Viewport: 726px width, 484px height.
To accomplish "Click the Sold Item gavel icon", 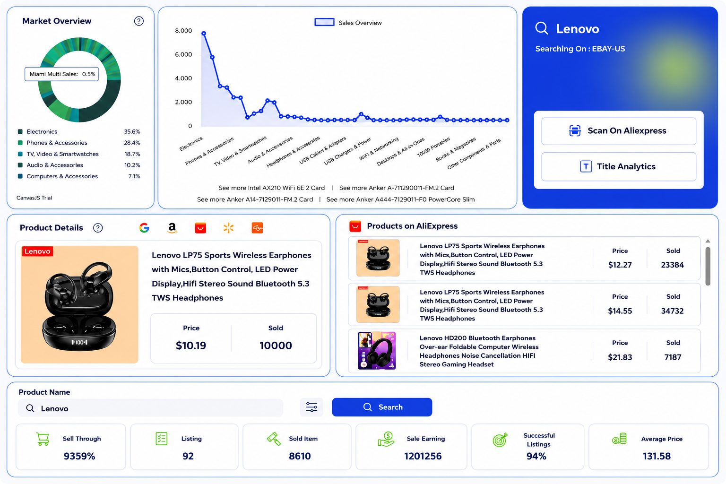I will click(274, 439).
